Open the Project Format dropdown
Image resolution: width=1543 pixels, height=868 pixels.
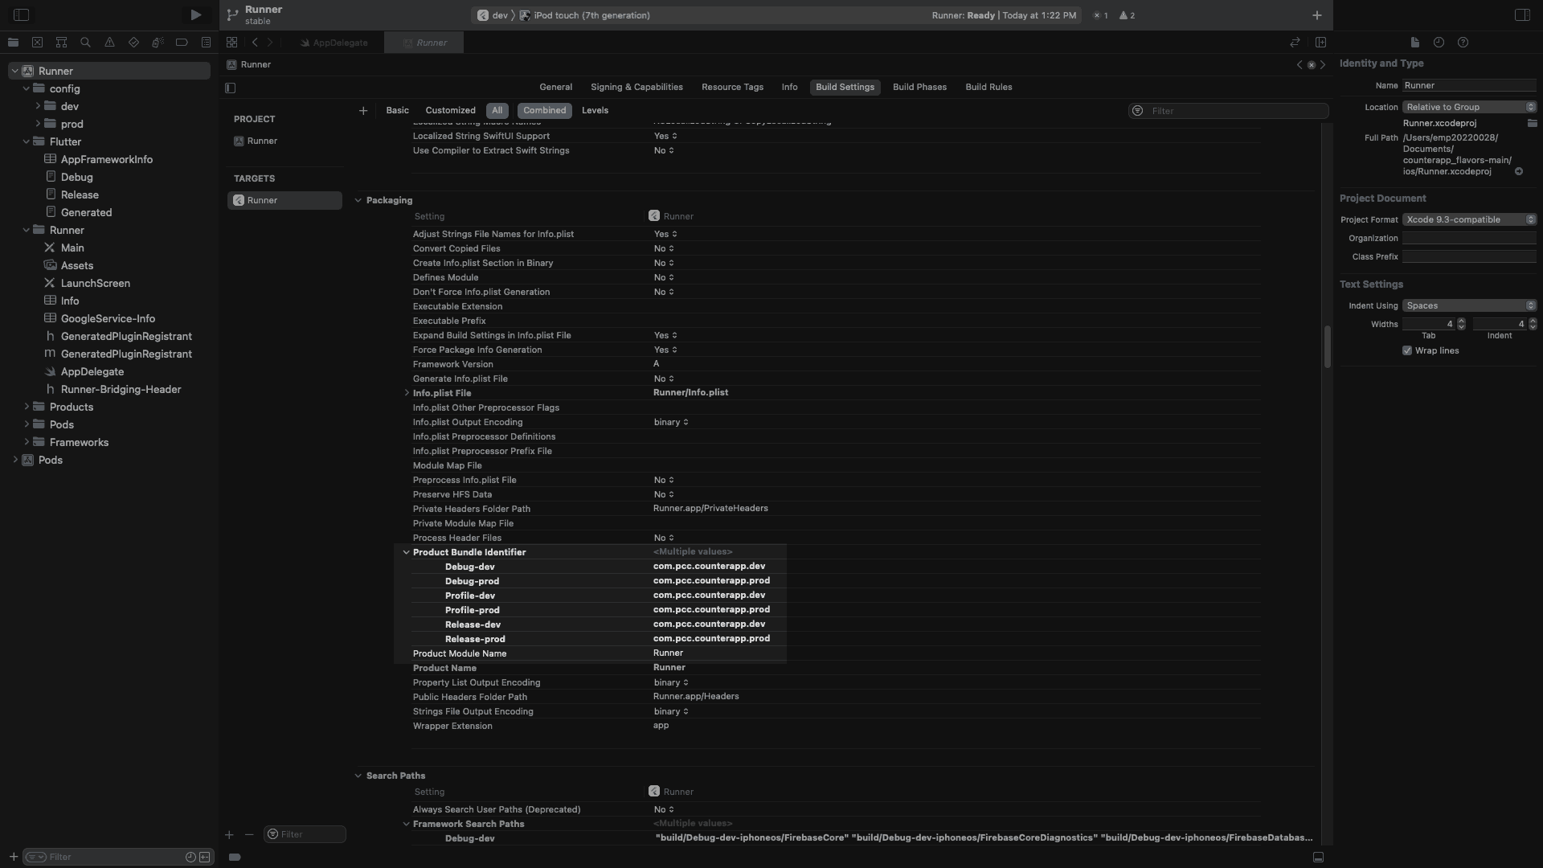1469,219
